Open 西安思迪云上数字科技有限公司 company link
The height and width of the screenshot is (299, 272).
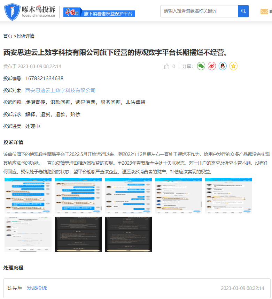pyautogui.click(x=60, y=90)
